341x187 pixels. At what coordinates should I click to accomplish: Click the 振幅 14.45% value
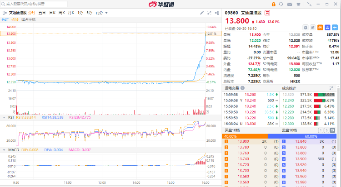(255, 46)
